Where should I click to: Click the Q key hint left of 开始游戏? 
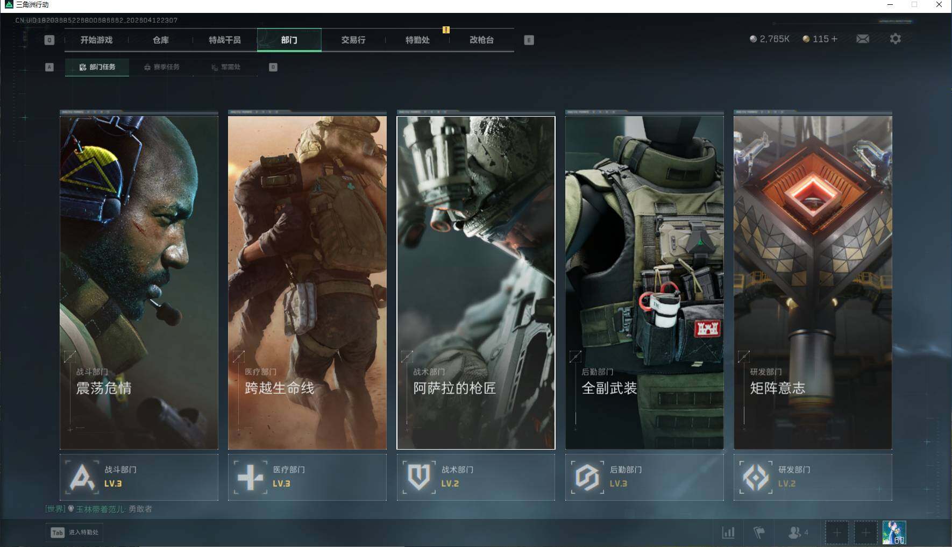tap(49, 40)
